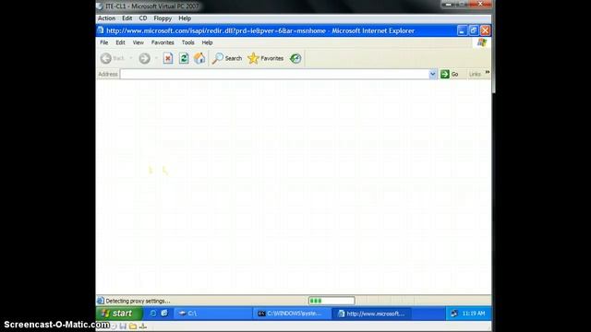Switch to C:\WINDOWS\syste... command prompt task
The width and height of the screenshot is (591, 332).
[292, 314]
